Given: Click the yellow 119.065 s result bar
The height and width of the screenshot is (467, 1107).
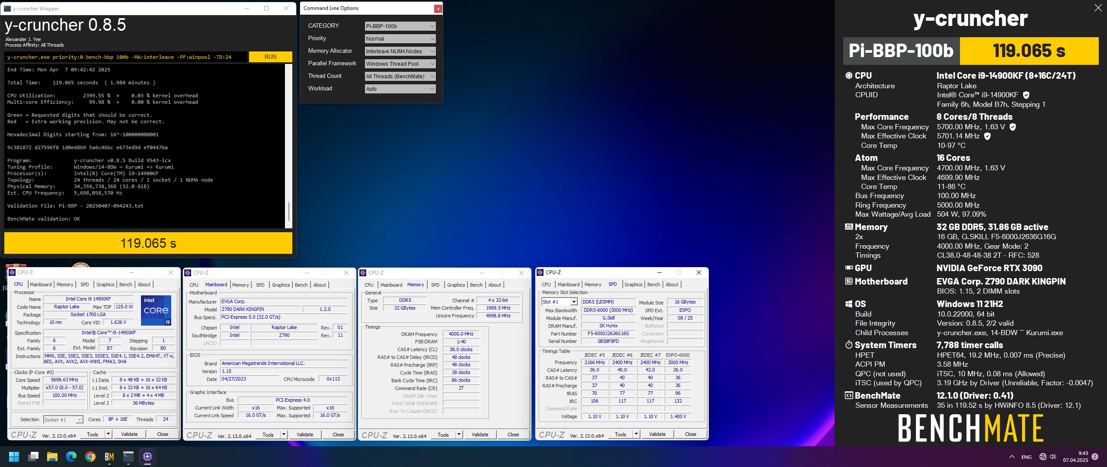Looking at the screenshot, I should [148, 243].
